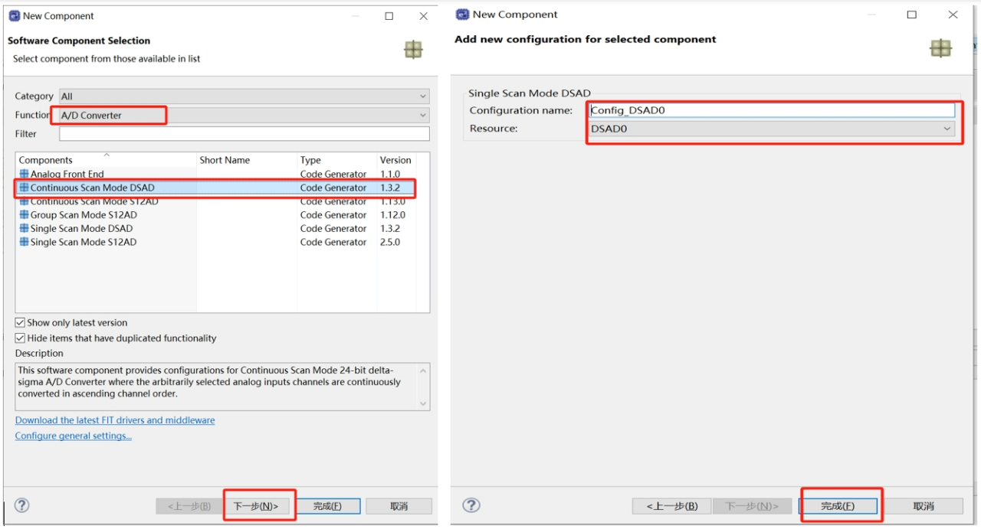Click 完成(F) button in right dialog

pos(838,506)
